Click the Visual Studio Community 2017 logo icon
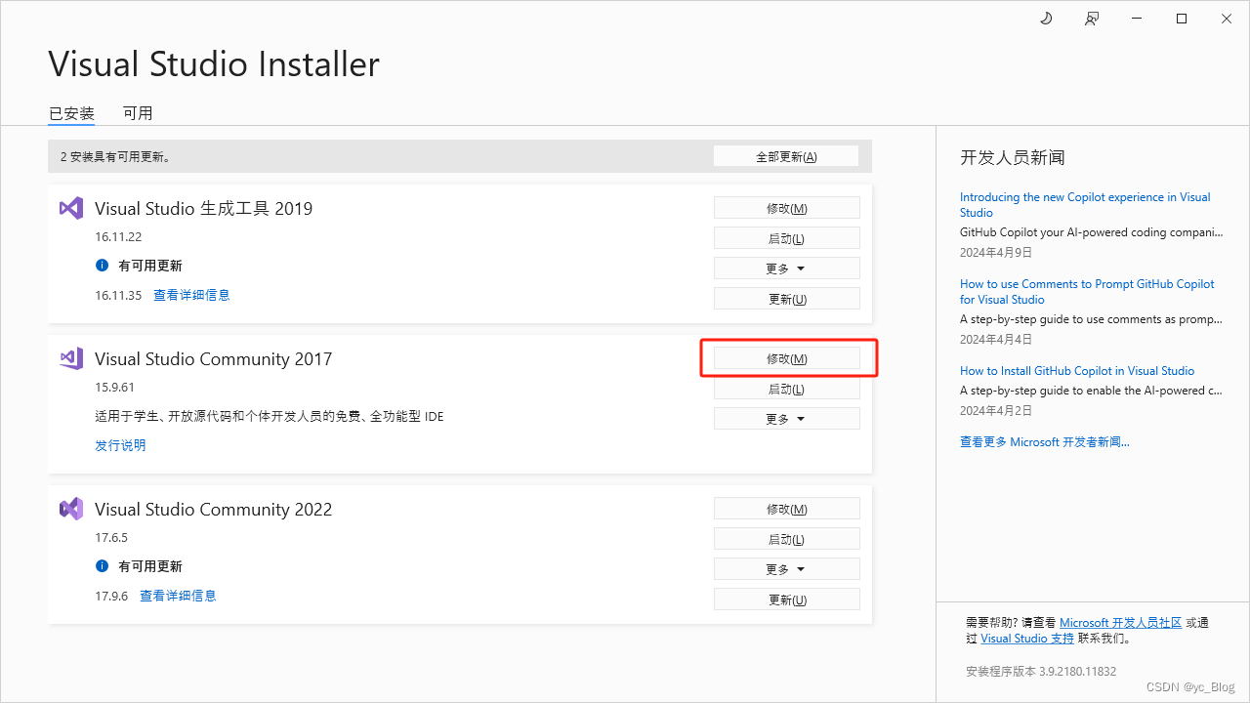 70,358
